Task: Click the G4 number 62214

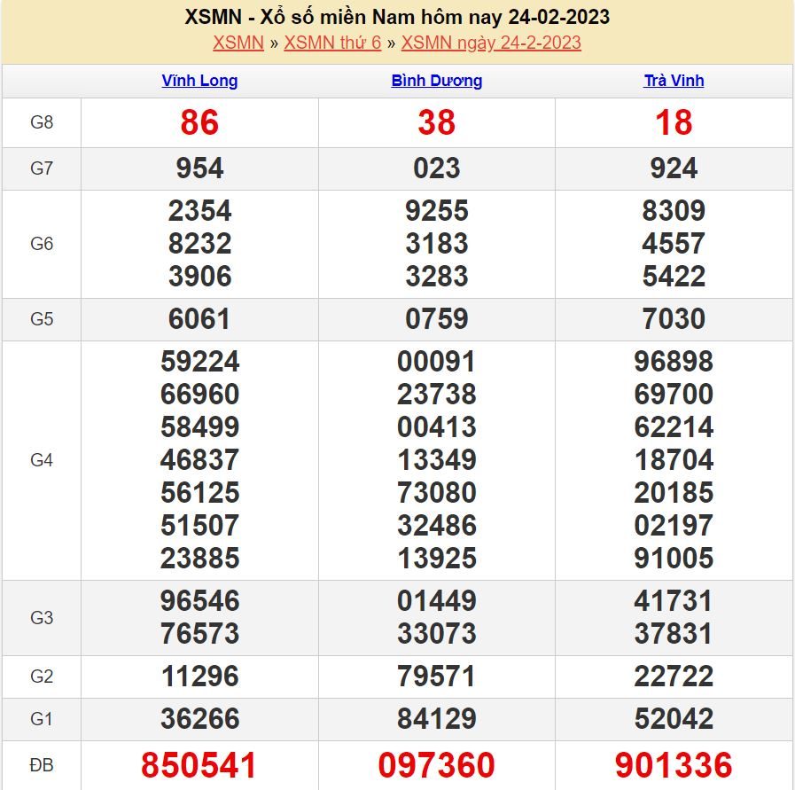Action: (x=674, y=427)
